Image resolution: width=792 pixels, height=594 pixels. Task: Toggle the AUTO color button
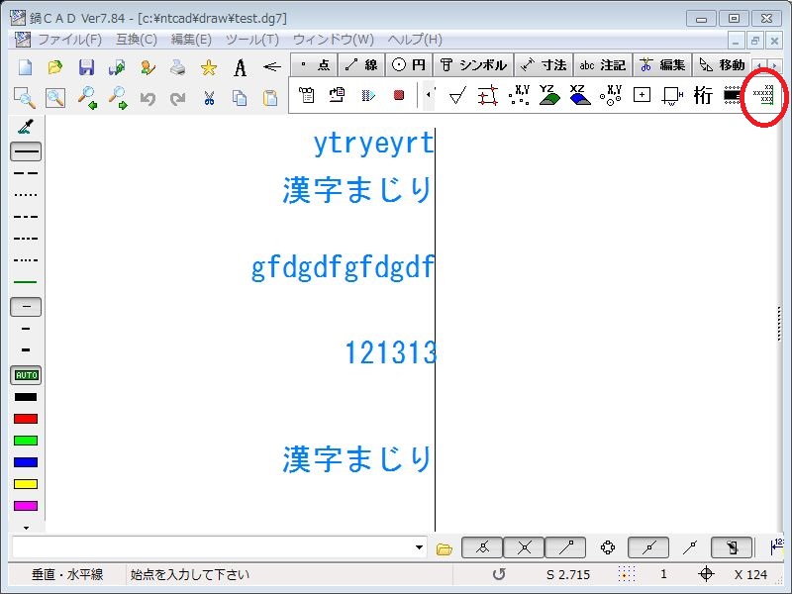pyautogui.click(x=26, y=375)
